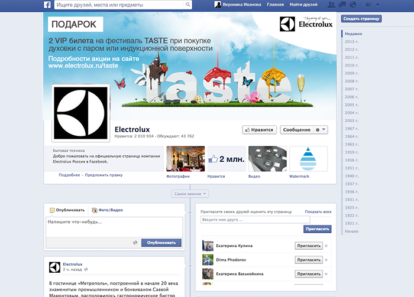
Task: Click the post audience globe icon
Action: click(135, 243)
